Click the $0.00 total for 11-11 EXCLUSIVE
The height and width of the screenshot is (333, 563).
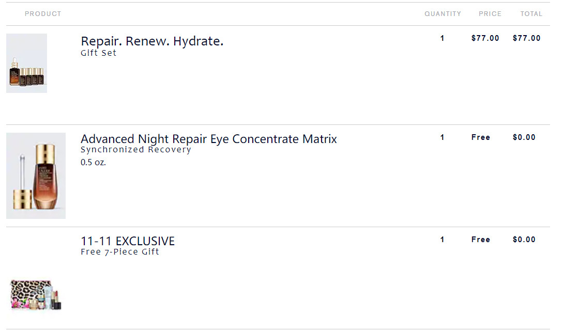click(524, 240)
